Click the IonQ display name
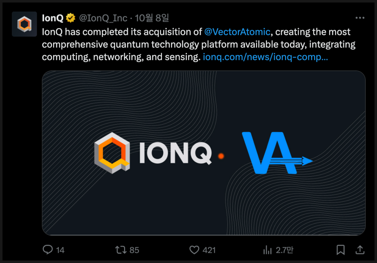Image resolution: width=377 pixels, height=263 pixels. 52,18
